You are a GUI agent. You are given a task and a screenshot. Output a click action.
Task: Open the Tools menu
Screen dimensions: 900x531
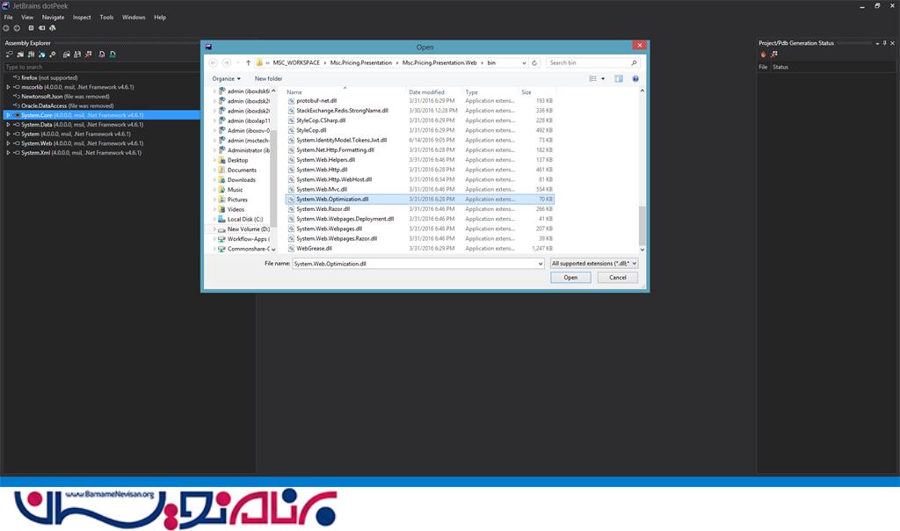pyautogui.click(x=106, y=18)
